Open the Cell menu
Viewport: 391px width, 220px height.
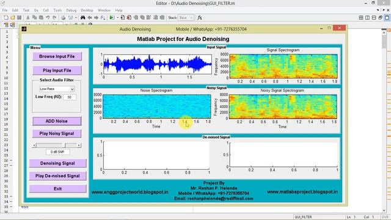(x=46, y=10)
